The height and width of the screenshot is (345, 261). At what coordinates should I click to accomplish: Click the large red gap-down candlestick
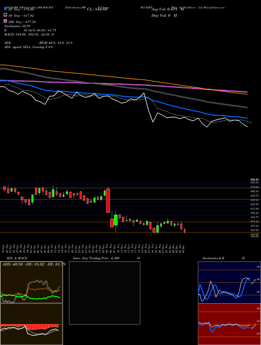click(x=108, y=200)
